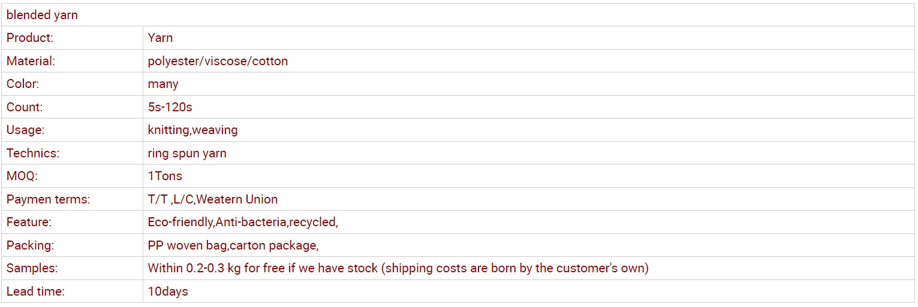918x307 pixels.
Task: Select 'T/T ,L/C,Weatern Union' payment text
Action: click(213, 199)
